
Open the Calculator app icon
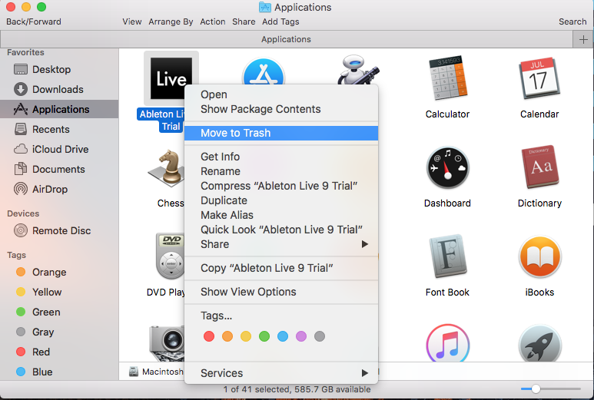coord(447,80)
